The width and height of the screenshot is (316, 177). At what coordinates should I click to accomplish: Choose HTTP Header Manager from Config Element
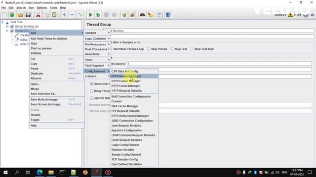(x=134, y=76)
